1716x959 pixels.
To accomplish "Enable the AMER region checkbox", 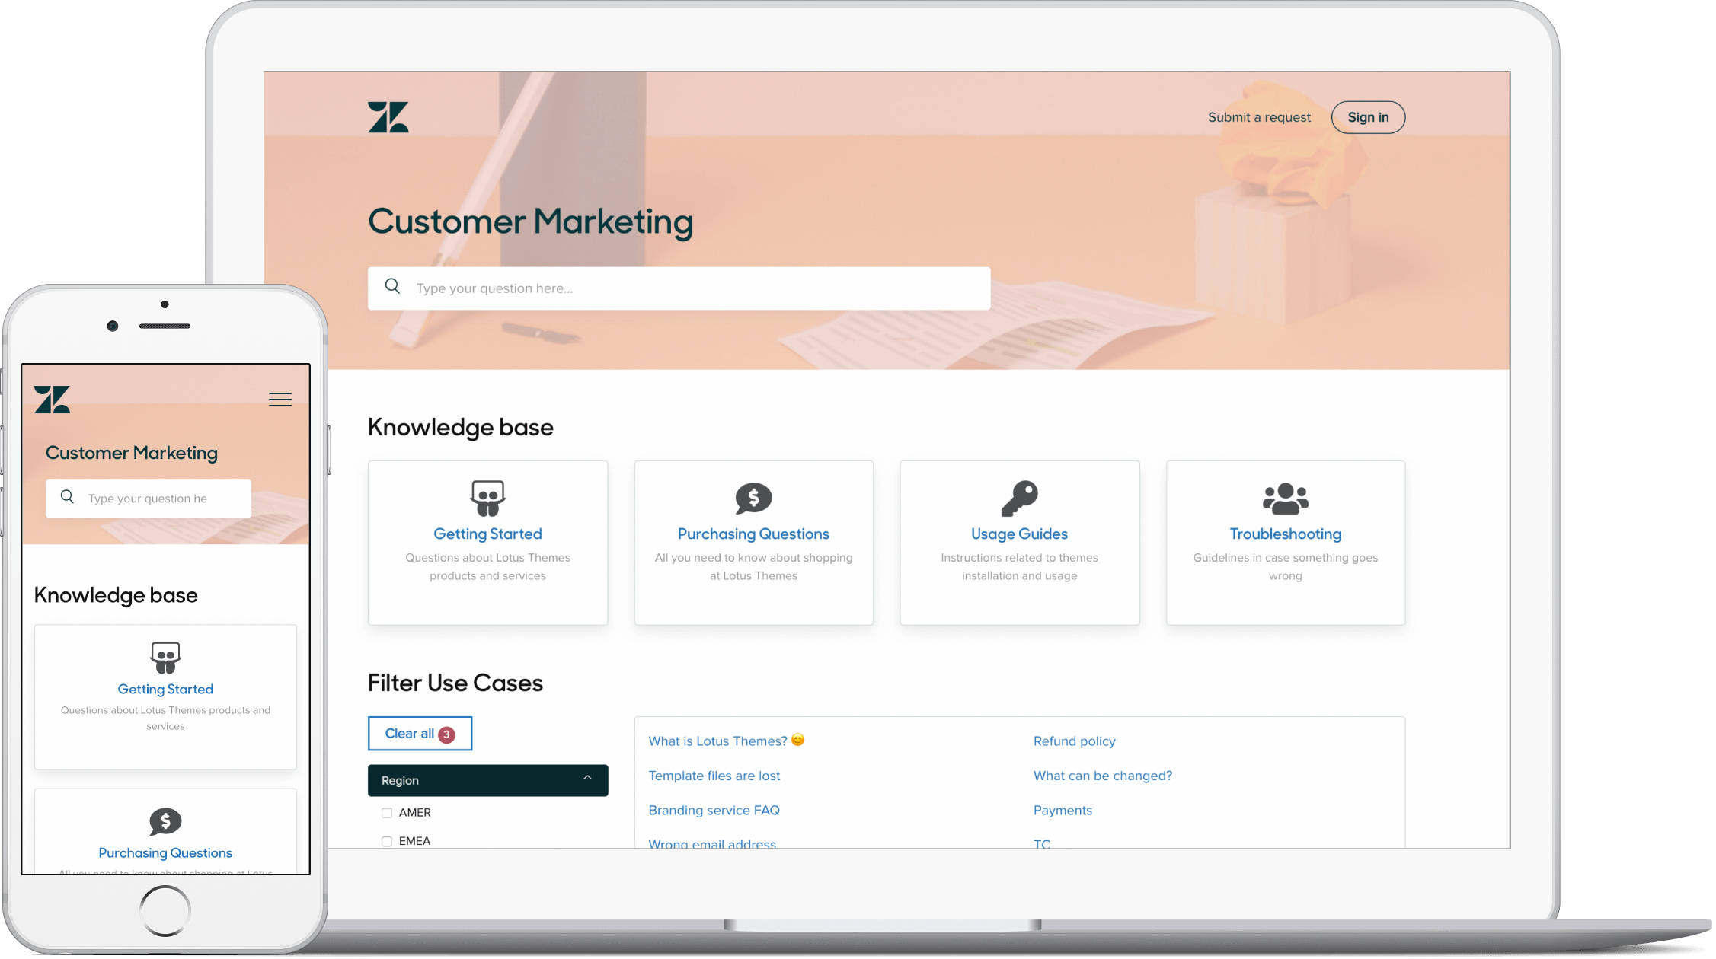I will (388, 812).
